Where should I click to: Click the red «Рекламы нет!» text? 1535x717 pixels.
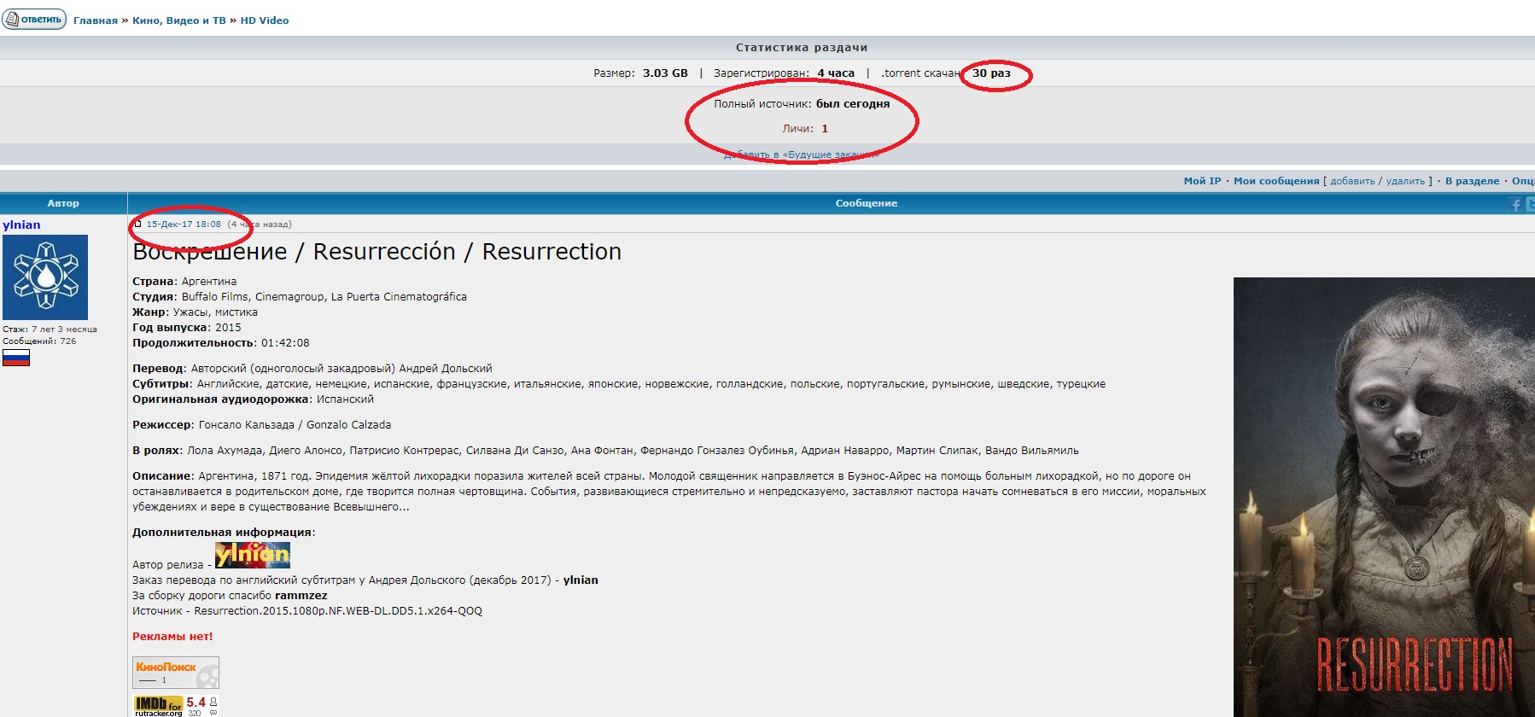(x=172, y=637)
